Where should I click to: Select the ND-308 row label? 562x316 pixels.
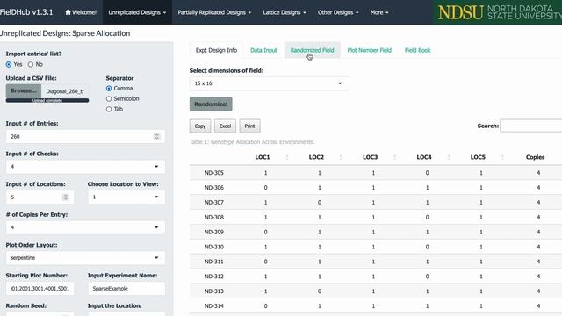(x=214, y=217)
